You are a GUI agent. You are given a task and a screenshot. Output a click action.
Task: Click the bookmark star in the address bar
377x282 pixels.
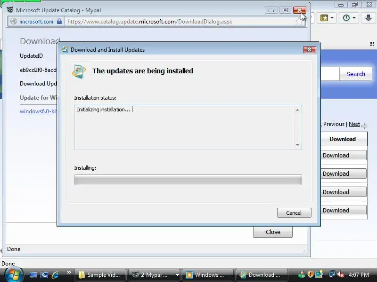[x=298, y=22]
